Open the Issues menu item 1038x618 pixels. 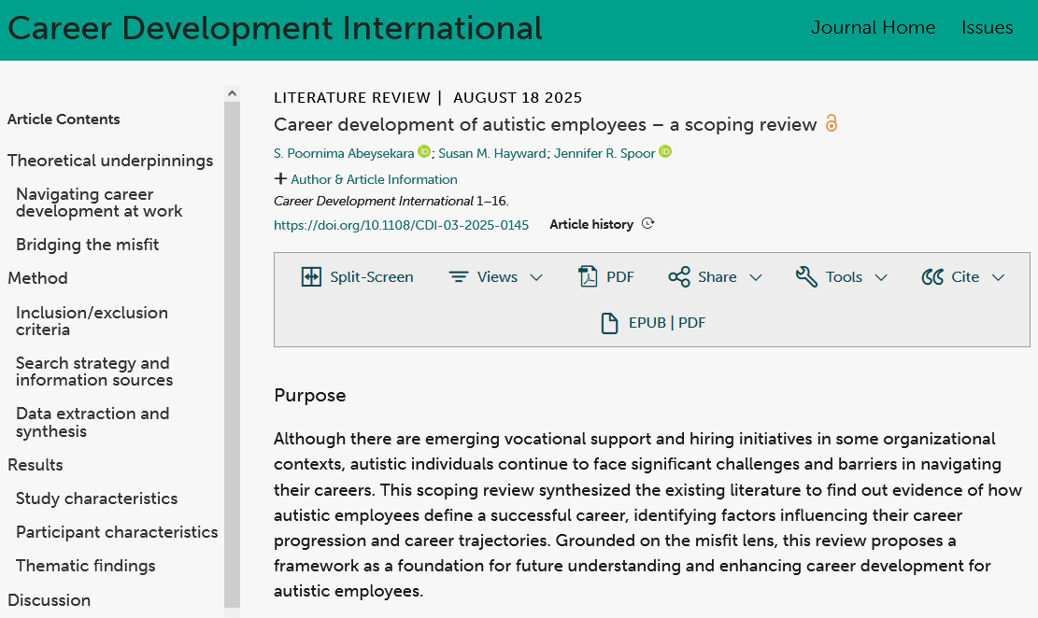click(987, 28)
